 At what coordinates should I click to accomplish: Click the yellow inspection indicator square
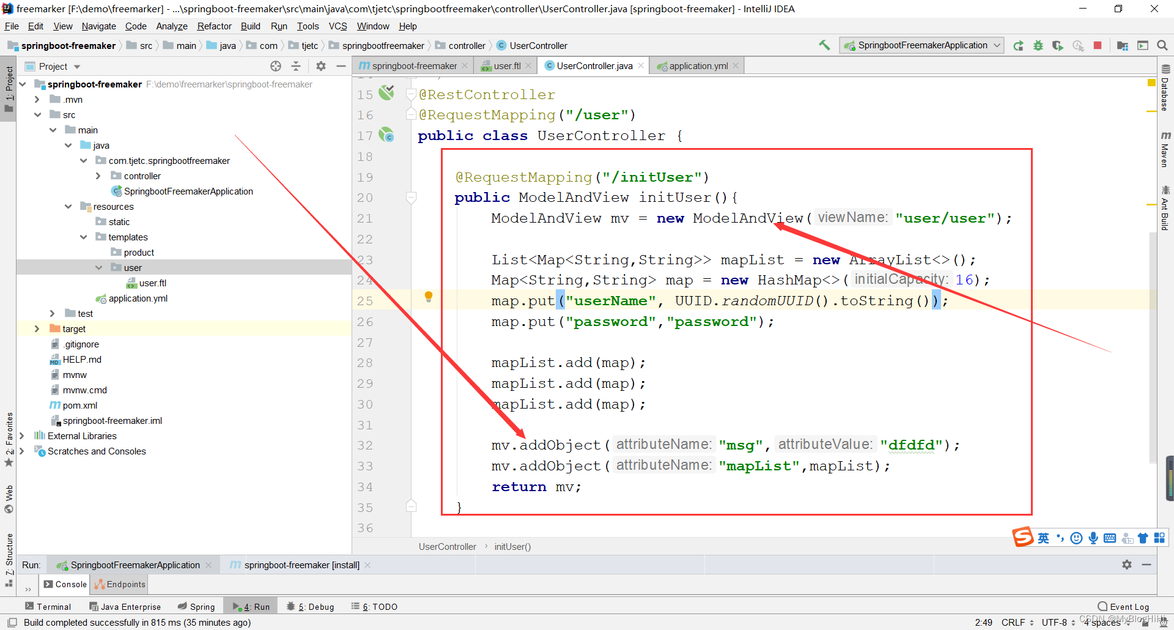[x=1151, y=83]
